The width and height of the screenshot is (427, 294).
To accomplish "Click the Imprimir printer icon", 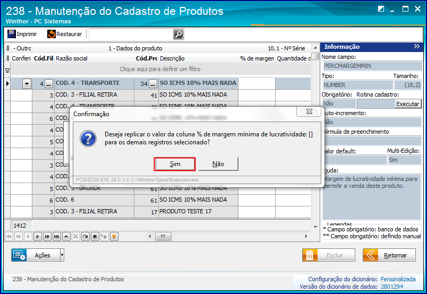I will pyautogui.click(x=12, y=34).
